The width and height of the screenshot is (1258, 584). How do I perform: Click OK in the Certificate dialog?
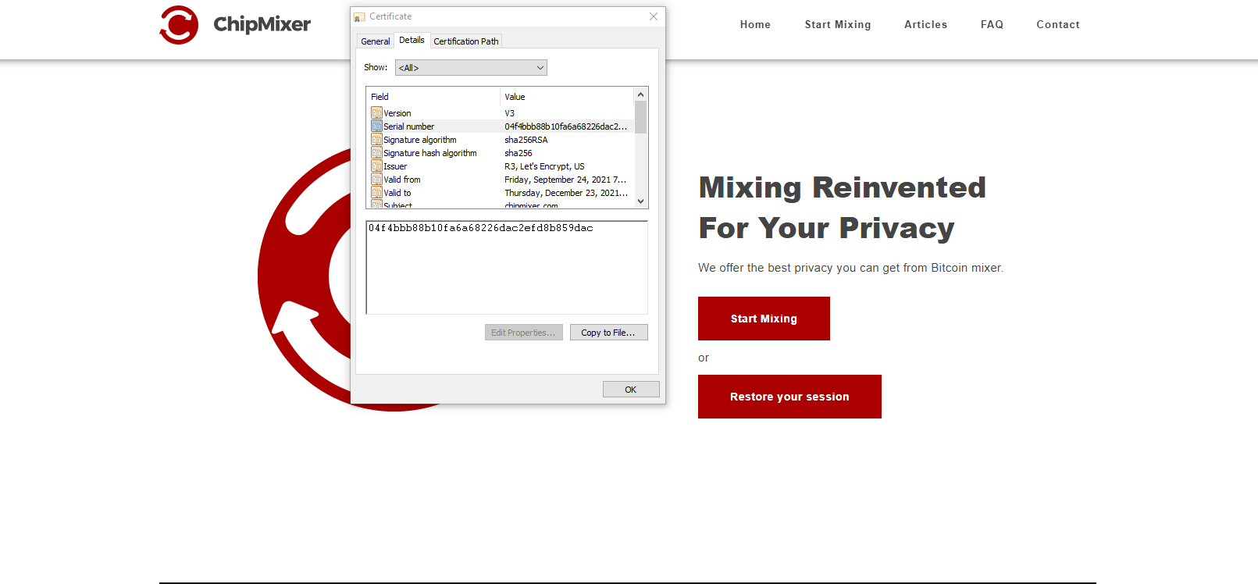pyautogui.click(x=631, y=390)
